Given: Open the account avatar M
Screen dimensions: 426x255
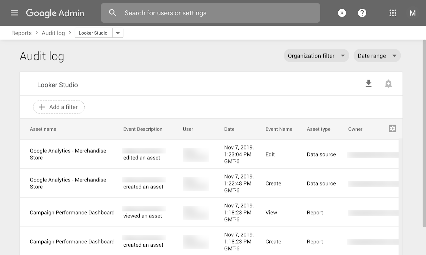Looking at the screenshot, I should point(413,13).
